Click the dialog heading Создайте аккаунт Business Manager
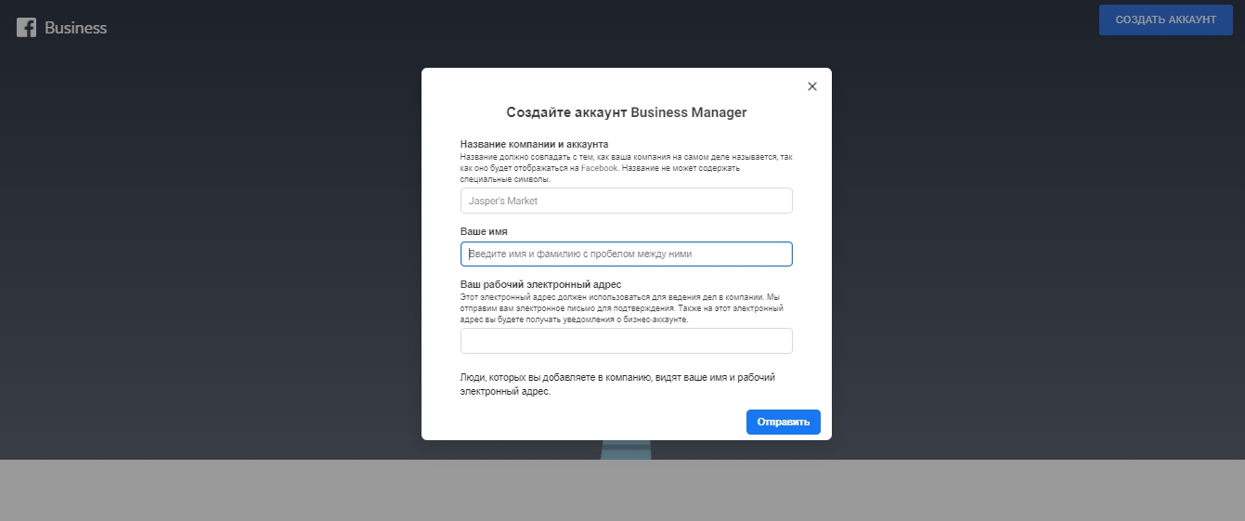Screen dimensions: 1245x521 pos(627,112)
